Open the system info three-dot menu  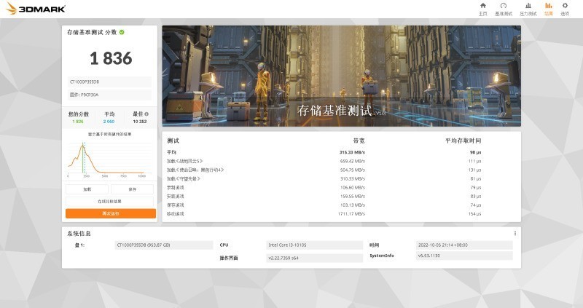pos(515,233)
